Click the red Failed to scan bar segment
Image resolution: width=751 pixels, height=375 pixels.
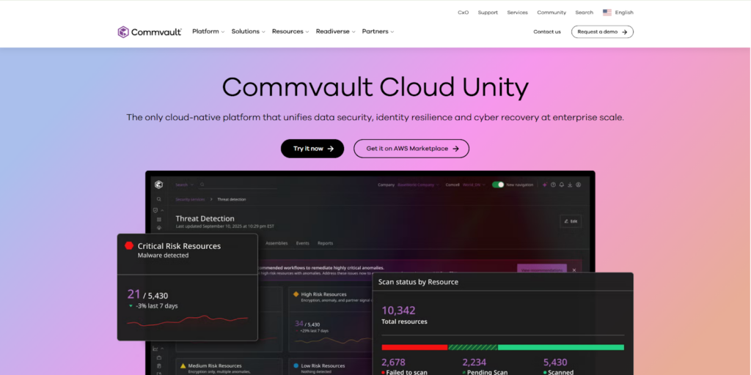click(x=414, y=347)
